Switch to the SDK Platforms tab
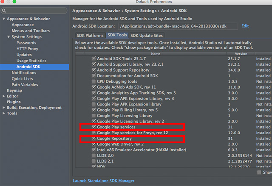Viewport: 272px width, 186px height. coord(89,36)
